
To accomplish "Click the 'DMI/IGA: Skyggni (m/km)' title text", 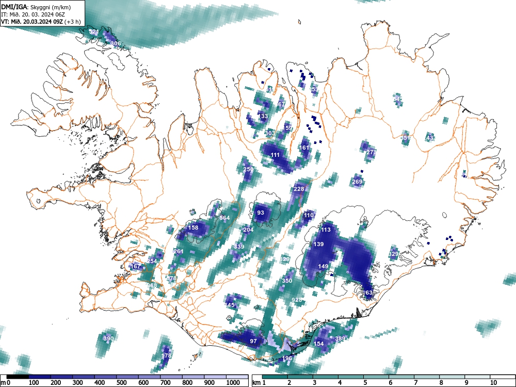I will tap(36, 7).
